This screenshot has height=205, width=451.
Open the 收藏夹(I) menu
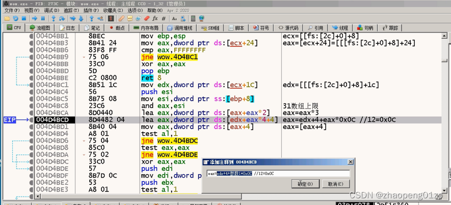pyautogui.click(x=113, y=10)
